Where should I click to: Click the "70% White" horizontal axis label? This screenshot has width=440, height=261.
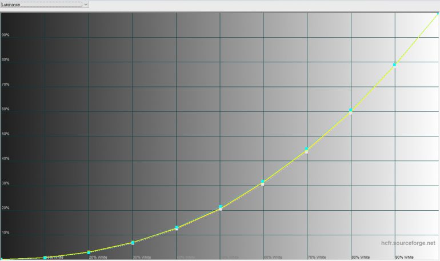coord(317,258)
